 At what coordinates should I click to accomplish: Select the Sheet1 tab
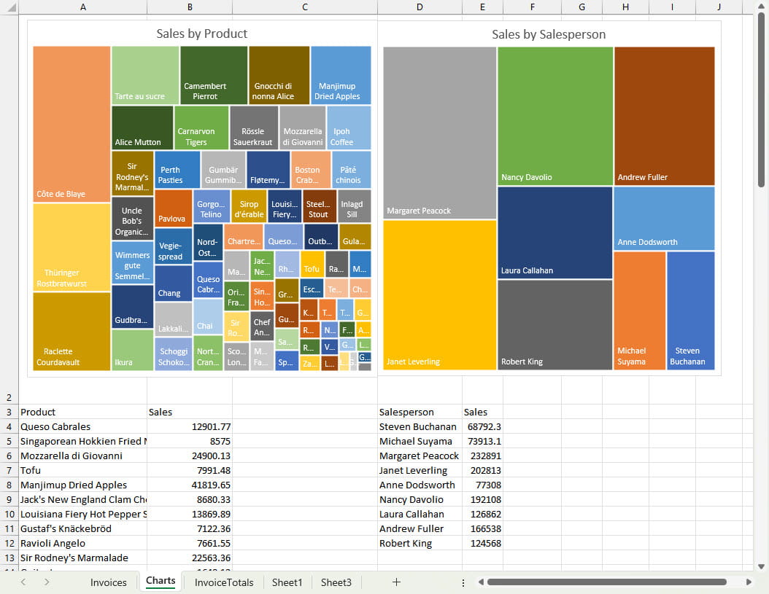(x=287, y=582)
